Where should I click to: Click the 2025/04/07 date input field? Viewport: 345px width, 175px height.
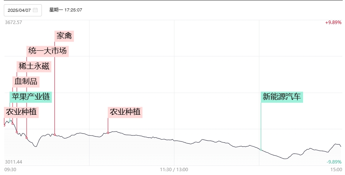tap(23, 10)
